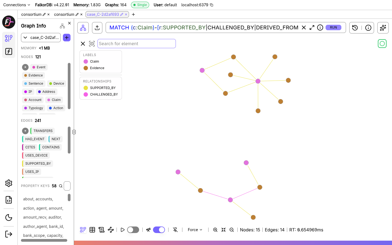Maximize the query editor
The width and height of the screenshot is (392, 245).
click(x=312, y=27)
